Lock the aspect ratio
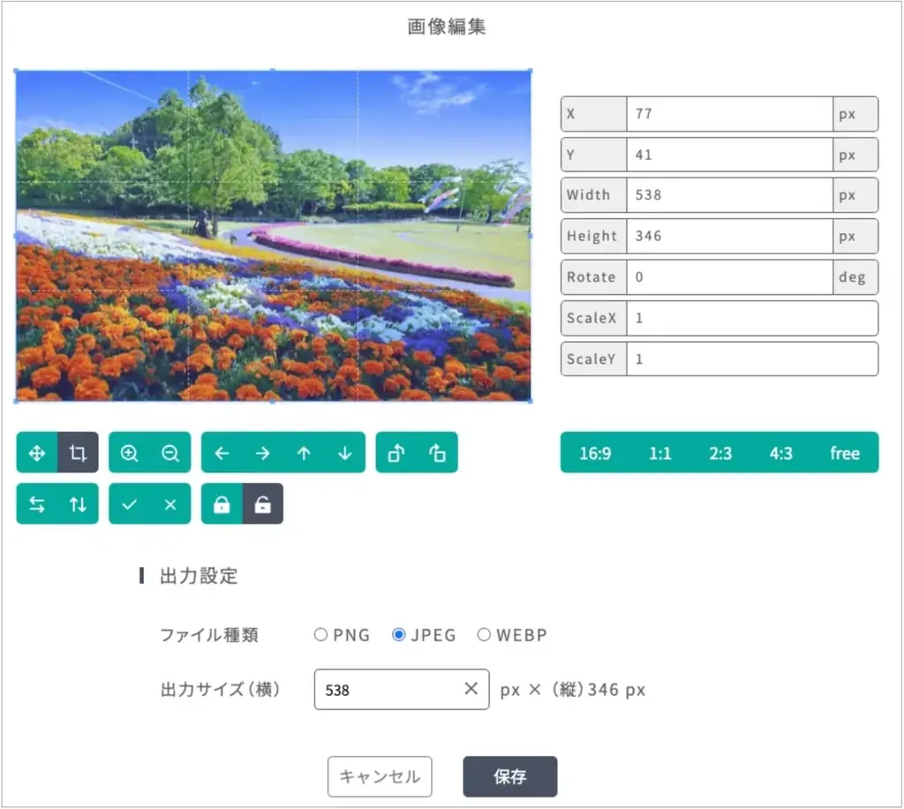The image size is (904, 809). [x=222, y=503]
